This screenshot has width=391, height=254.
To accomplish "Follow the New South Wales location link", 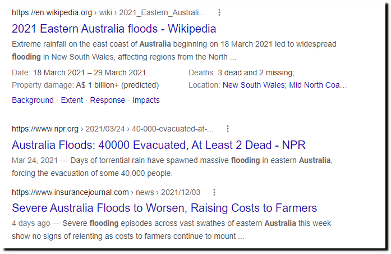I will point(254,85).
